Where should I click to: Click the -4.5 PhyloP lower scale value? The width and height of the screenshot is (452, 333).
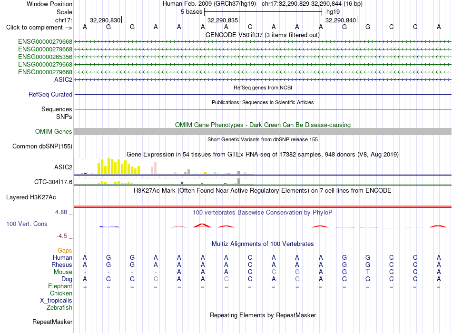62,236
